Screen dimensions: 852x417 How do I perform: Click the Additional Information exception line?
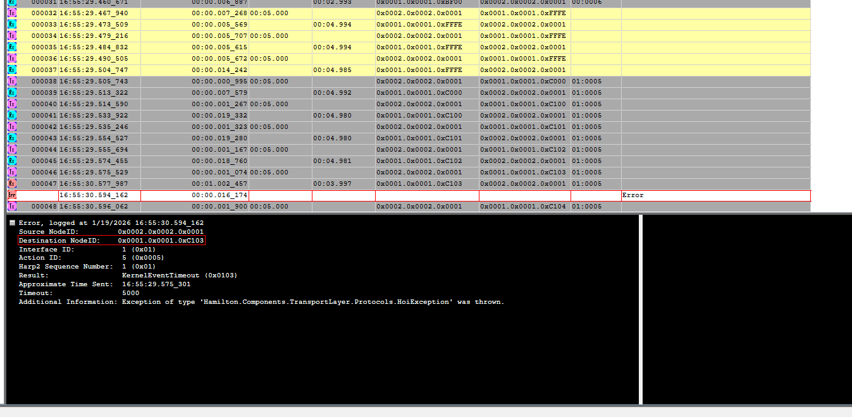261,302
